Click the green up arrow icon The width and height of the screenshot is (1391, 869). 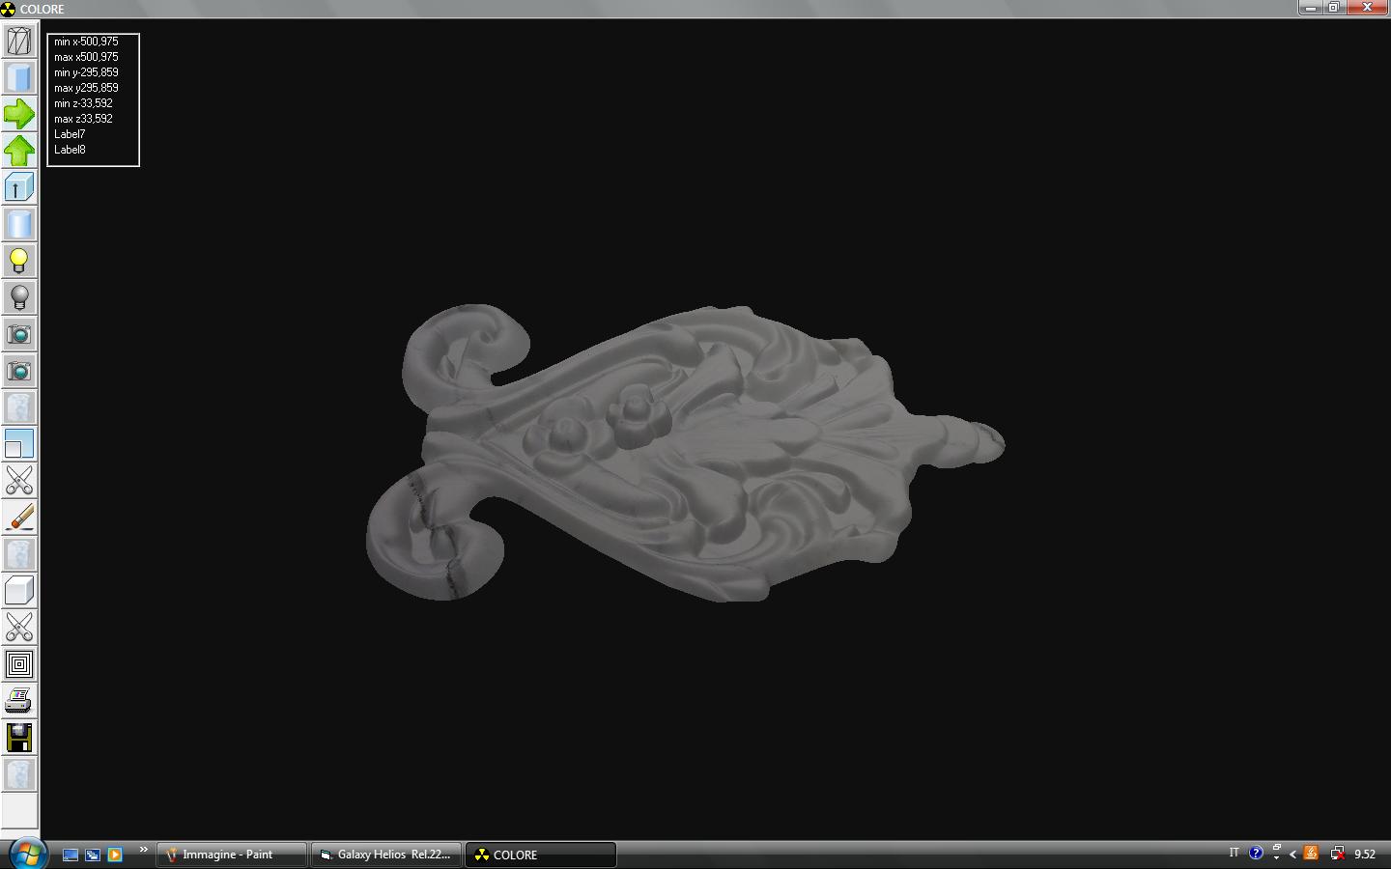[19, 151]
